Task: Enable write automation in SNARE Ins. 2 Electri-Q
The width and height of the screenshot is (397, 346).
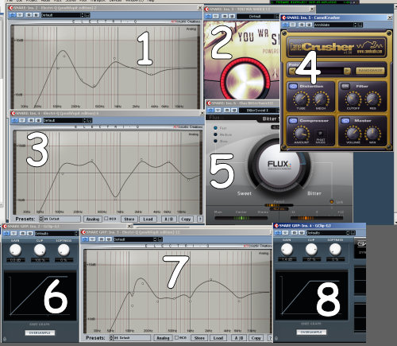Action: tap(36, 15)
